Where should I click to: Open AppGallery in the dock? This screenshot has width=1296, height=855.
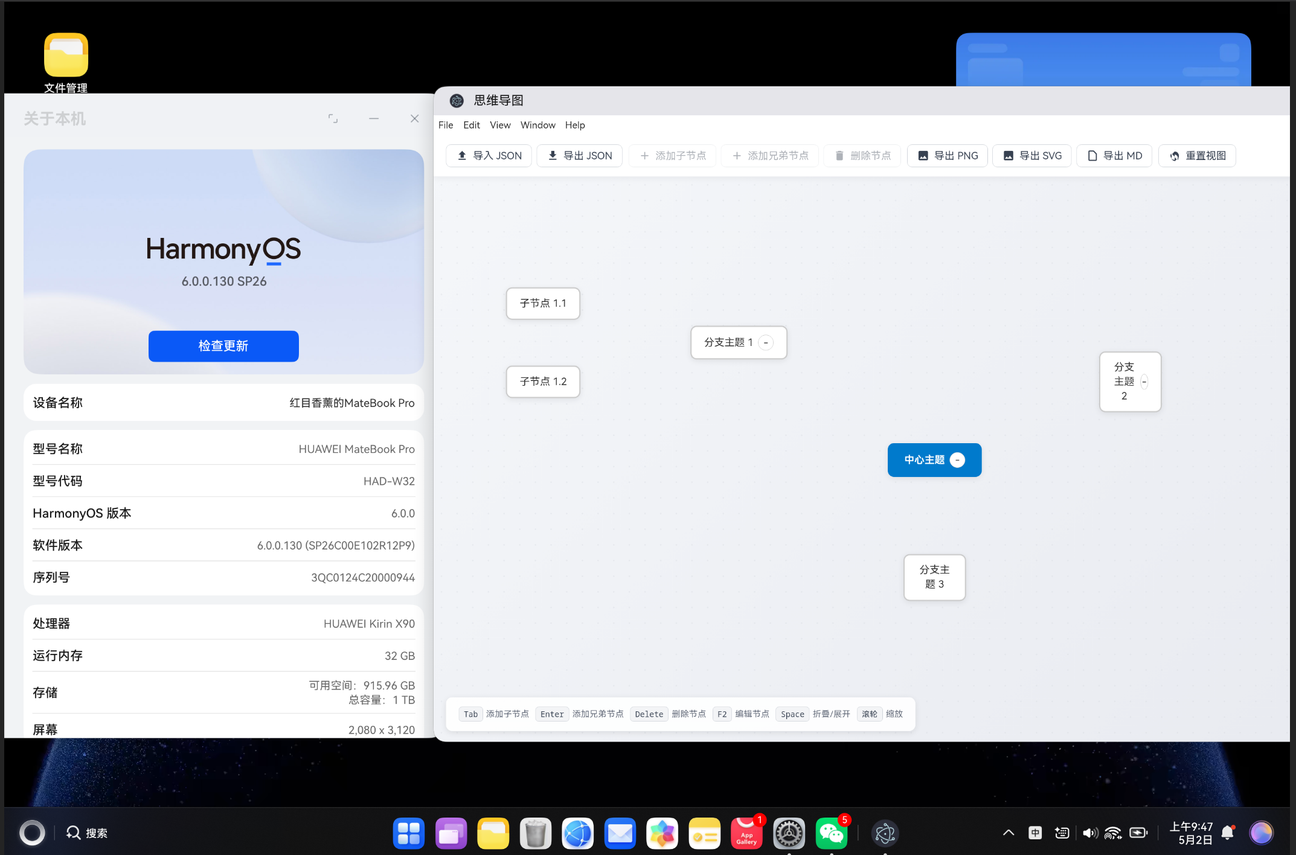(747, 834)
